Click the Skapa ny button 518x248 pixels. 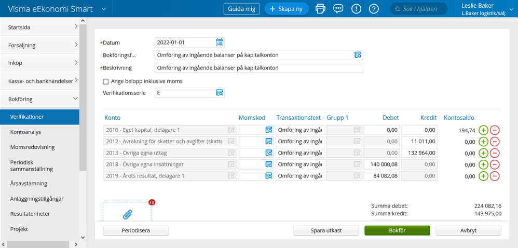coord(287,9)
